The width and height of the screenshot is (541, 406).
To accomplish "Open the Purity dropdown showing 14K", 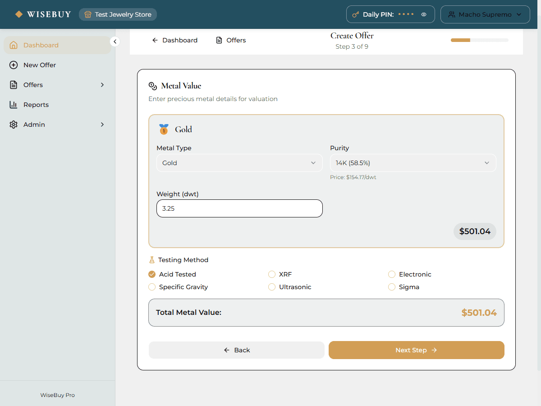I will pyautogui.click(x=413, y=162).
